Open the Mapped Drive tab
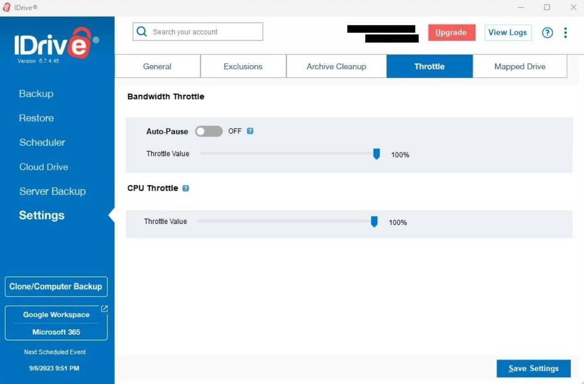The image size is (584, 384). pyautogui.click(x=520, y=66)
